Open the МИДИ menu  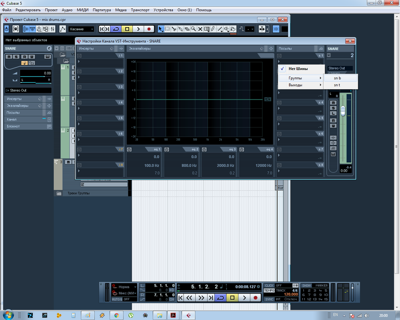(82, 10)
